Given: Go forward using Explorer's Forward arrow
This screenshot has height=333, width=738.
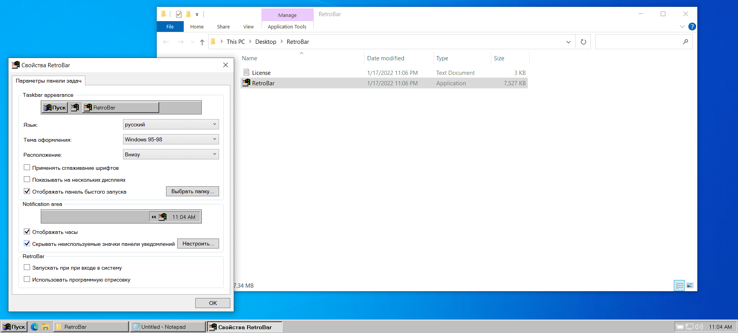Looking at the screenshot, I should [181, 42].
